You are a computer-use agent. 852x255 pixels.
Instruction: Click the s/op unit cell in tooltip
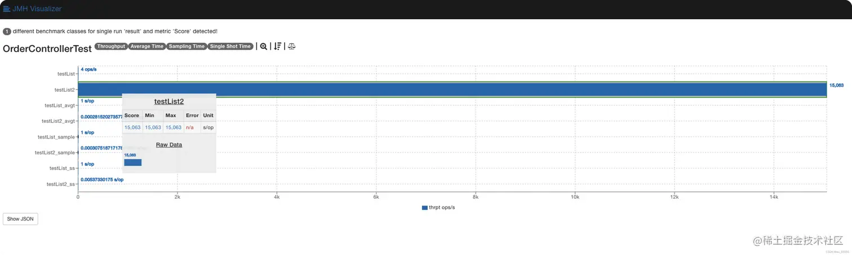pyautogui.click(x=208, y=128)
